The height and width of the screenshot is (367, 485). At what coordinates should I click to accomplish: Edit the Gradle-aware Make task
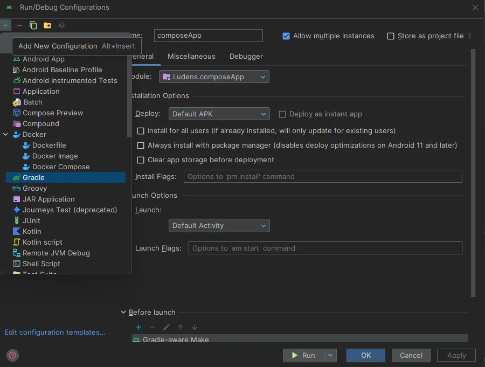(x=167, y=327)
